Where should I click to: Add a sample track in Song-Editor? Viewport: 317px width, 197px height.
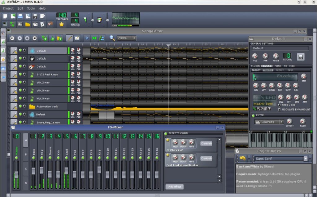[52, 38]
